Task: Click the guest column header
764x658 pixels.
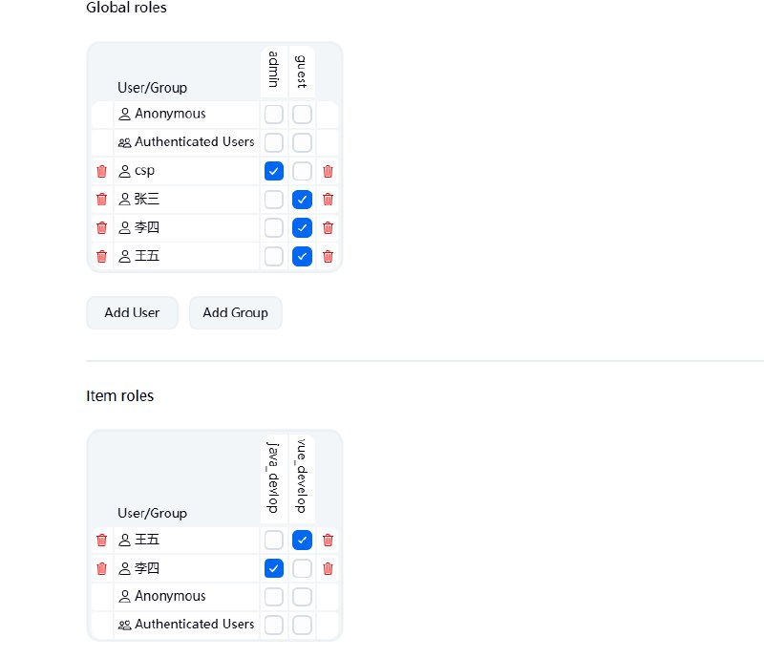Action: 302,70
